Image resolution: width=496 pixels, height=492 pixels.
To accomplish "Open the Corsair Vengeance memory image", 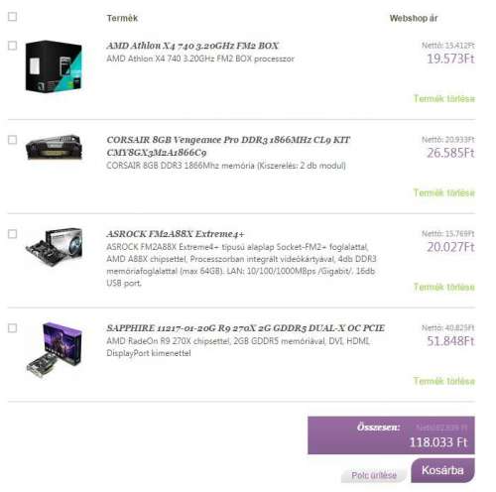I will pos(54,147).
